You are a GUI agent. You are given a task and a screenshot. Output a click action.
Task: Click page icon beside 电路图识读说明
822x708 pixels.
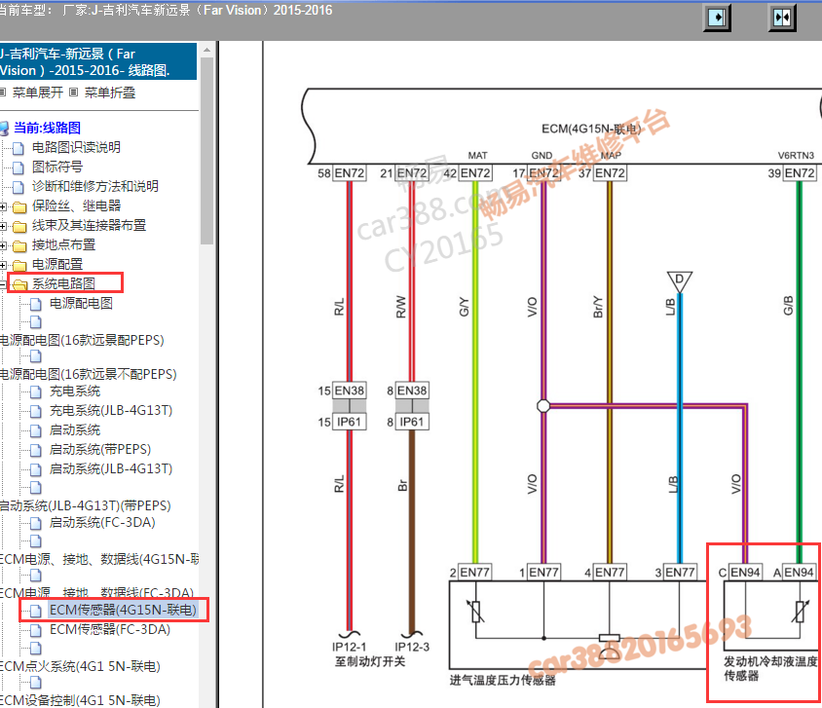(19, 148)
